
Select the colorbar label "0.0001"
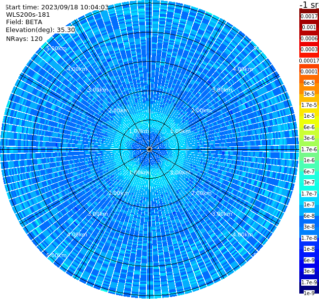point(309,71)
